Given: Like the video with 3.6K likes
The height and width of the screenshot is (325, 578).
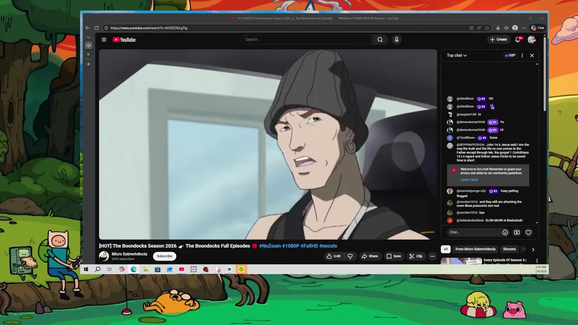Looking at the screenshot, I should pos(334,256).
